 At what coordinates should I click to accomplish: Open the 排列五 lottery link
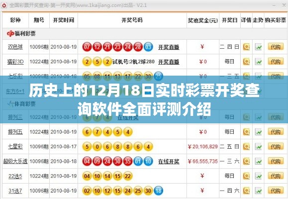click(x=15, y=132)
